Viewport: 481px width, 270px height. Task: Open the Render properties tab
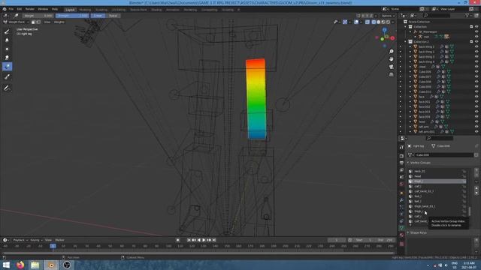click(x=401, y=155)
